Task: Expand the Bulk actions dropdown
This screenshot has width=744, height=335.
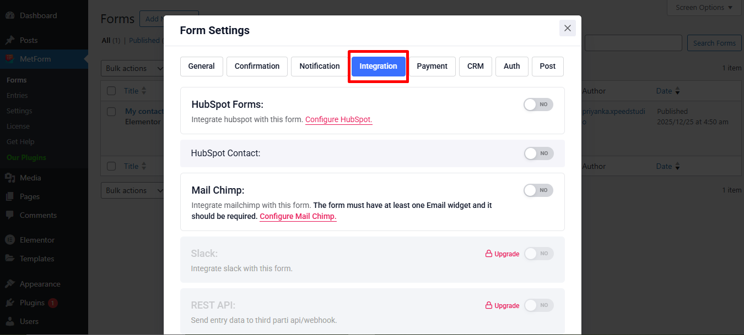Action: click(133, 68)
